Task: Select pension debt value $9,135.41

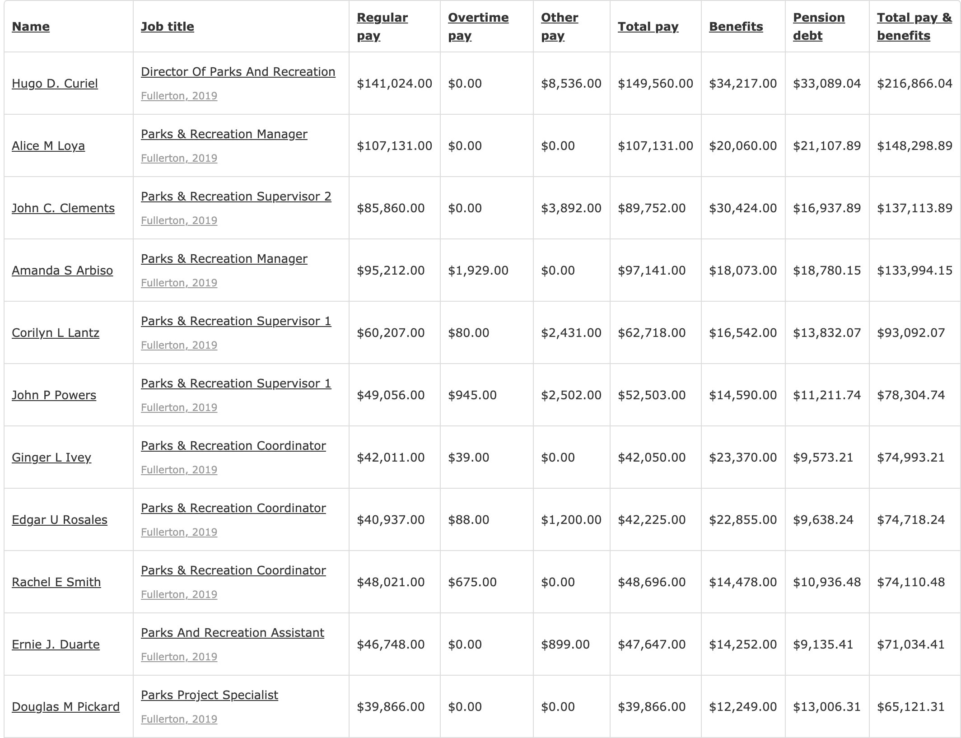Action: [x=823, y=645]
